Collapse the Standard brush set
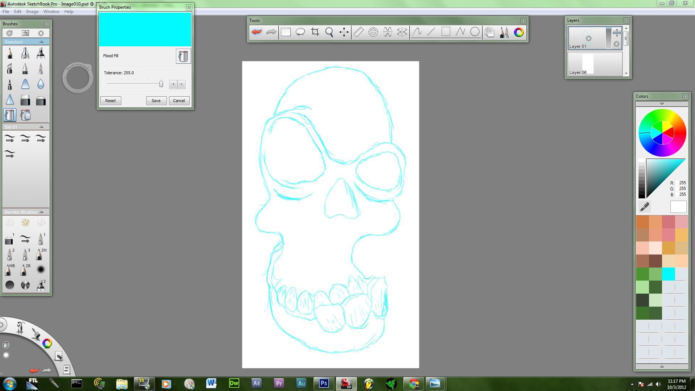695x391 pixels. click(x=41, y=42)
